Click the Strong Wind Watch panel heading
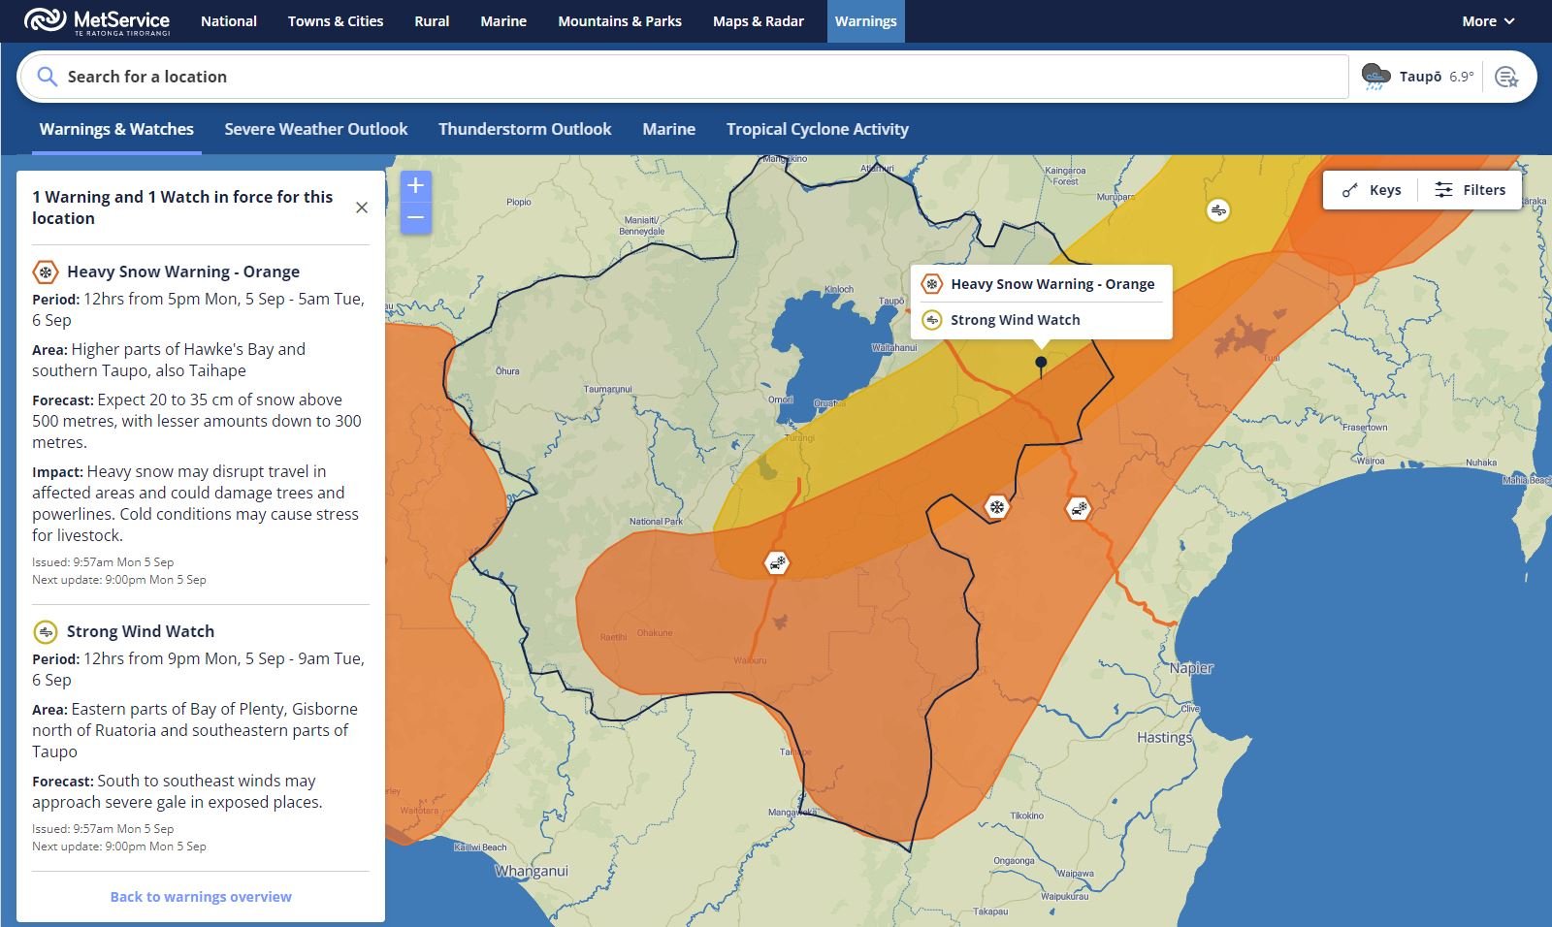Screen dimensions: 1552x927 click(x=141, y=632)
